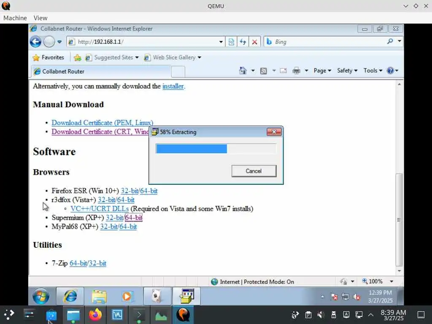Click Internet Explorer taskbar icon
Image resolution: width=432 pixels, height=324 pixels.
[70, 296]
